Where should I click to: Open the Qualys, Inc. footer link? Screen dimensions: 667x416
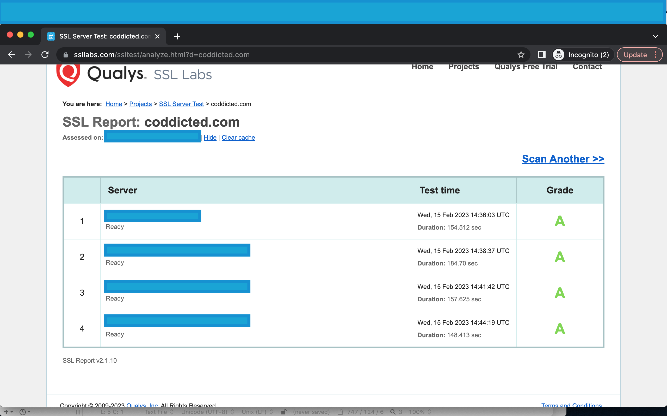point(142,405)
